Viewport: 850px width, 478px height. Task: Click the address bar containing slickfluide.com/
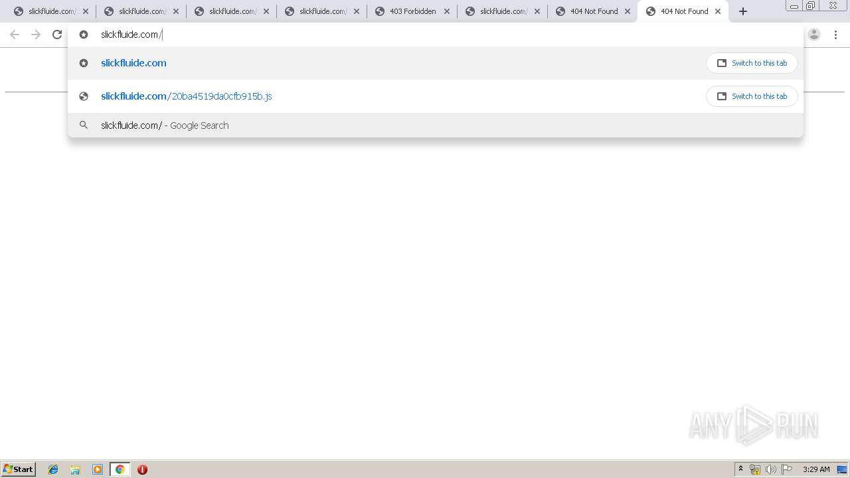click(435, 35)
